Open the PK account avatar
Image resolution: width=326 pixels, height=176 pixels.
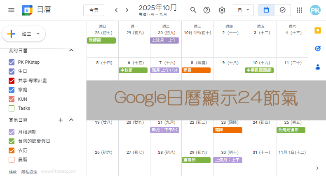pos(315,10)
